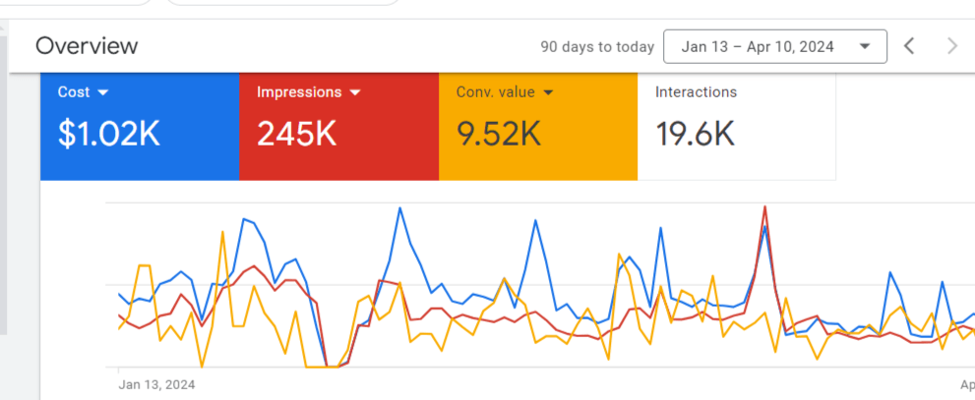Open the Jan 13 – Apr 10, 2024 date picker
This screenshot has height=400, width=975.
click(775, 46)
